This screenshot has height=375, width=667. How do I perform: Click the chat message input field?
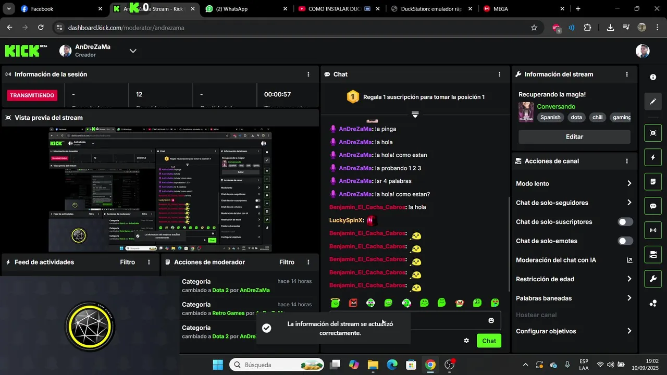coord(415,321)
